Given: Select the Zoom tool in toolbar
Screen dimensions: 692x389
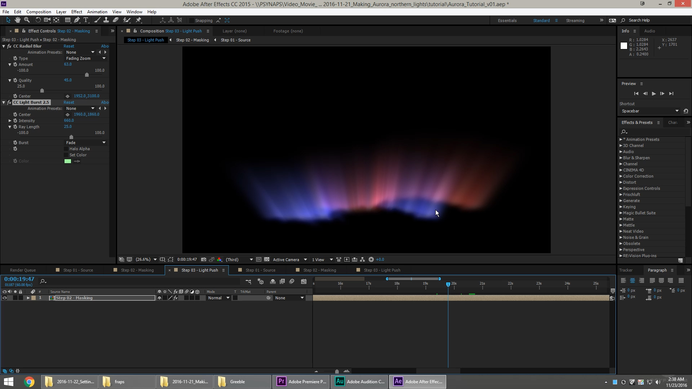Looking at the screenshot, I should (27, 20).
